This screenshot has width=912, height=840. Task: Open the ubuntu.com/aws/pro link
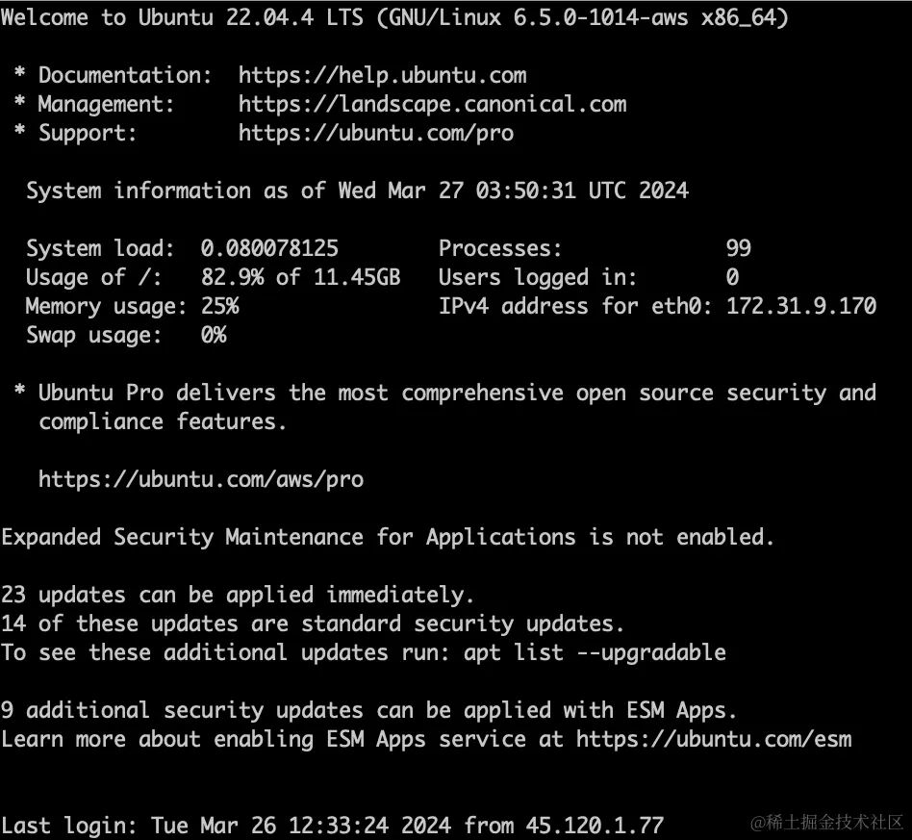201,478
